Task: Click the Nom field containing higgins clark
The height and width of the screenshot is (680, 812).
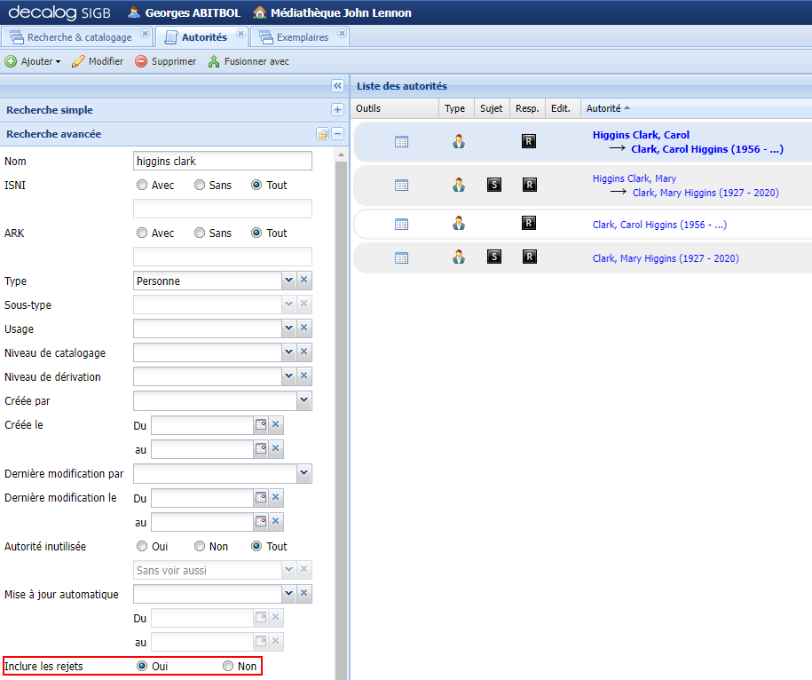Action: (222, 161)
